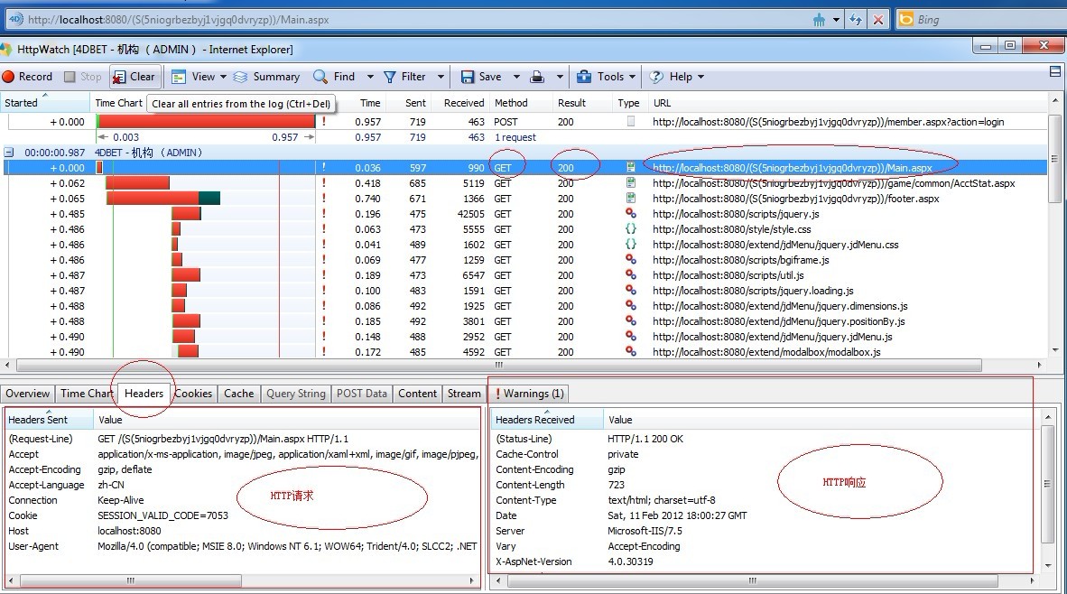Open the Tools toolbox menu
This screenshot has height=594, width=1067.
point(600,77)
